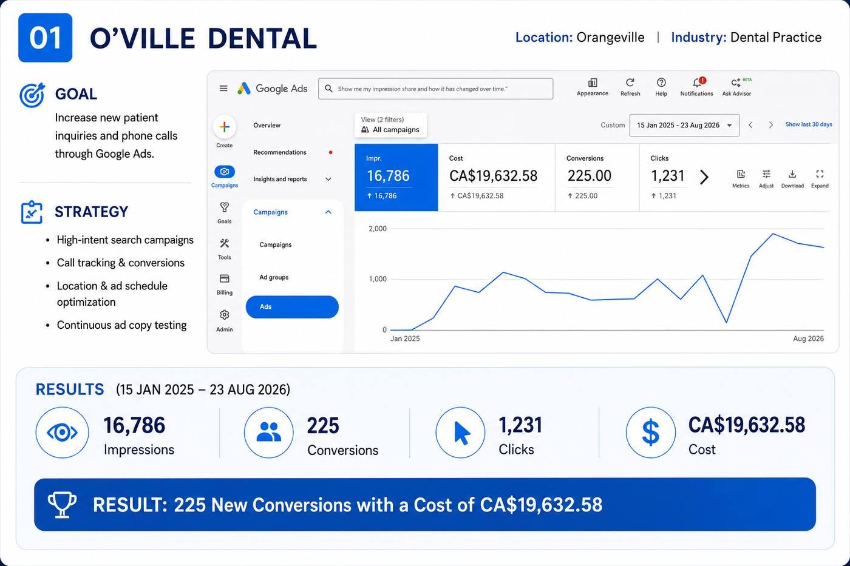
Task: Collapse the Campaigns menu section
Action: point(328,212)
